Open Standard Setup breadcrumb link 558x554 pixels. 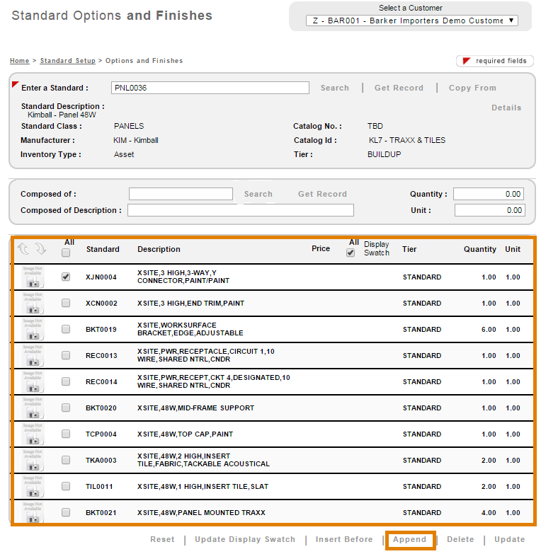pos(67,61)
